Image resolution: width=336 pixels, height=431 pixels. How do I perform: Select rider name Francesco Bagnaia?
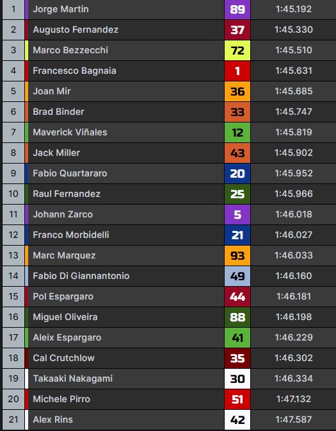[74, 71]
